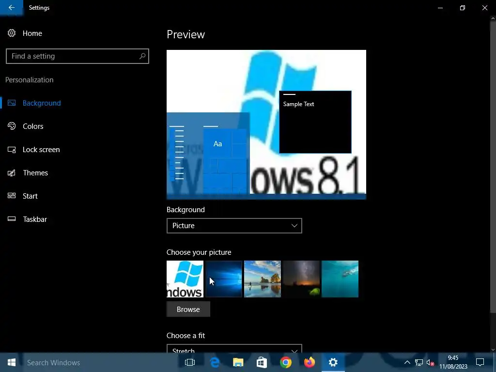Open the Start personalization section
This screenshot has width=496, height=372.
tap(30, 196)
